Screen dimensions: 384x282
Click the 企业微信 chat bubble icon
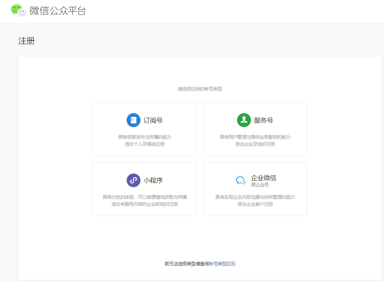pyautogui.click(x=241, y=181)
